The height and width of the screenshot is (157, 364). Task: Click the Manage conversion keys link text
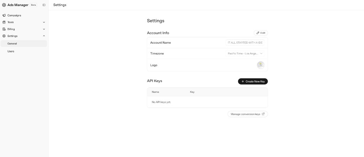point(245,114)
